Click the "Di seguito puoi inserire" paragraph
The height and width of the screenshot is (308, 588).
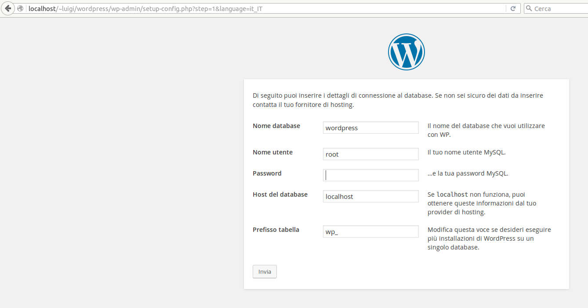[398, 100]
